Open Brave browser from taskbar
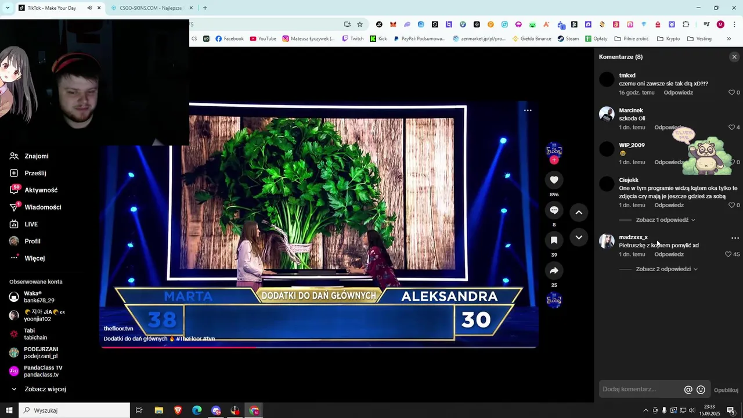Image resolution: width=743 pixels, height=418 pixels. tap(178, 410)
